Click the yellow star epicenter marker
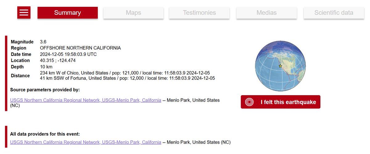The height and width of the screenshot is (154, 370). click(x=280, y=66)
